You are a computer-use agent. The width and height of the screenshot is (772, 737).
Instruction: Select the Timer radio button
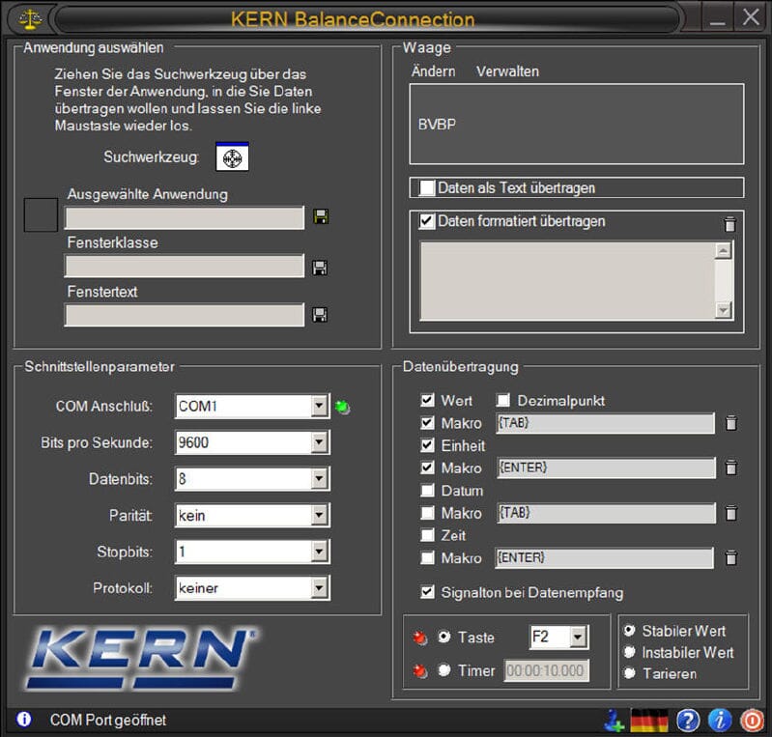[444, 670]
